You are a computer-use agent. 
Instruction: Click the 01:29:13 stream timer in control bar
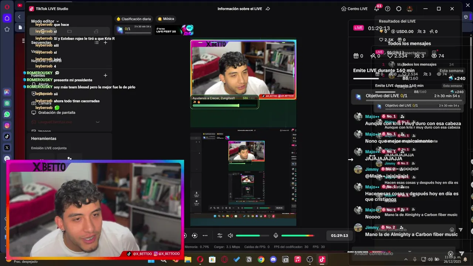(339, 236)
